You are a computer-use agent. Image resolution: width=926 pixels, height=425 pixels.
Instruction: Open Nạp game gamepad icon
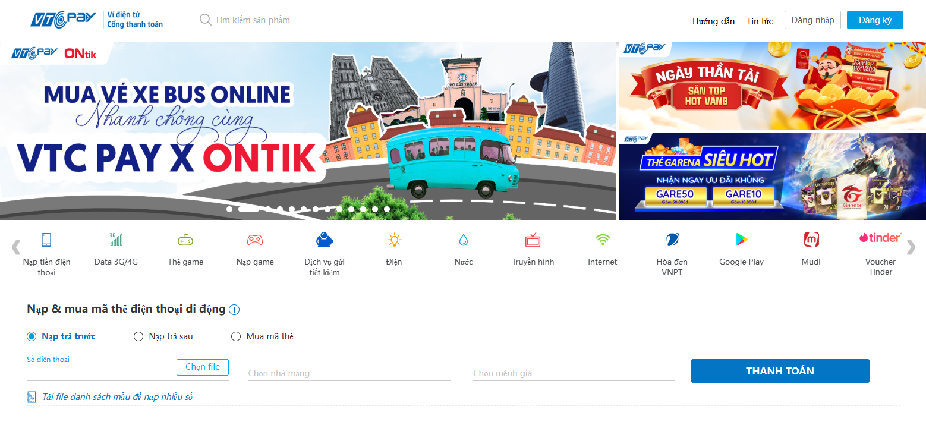point(255,240)
